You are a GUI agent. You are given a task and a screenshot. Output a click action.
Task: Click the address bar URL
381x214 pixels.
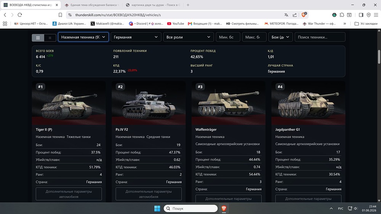pos(118,15)
